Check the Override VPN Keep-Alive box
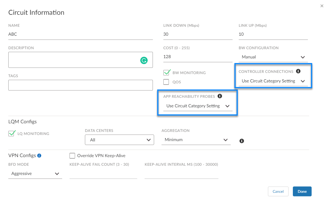The width and height of the screenshot is (327, 202). tap(73, 156)
